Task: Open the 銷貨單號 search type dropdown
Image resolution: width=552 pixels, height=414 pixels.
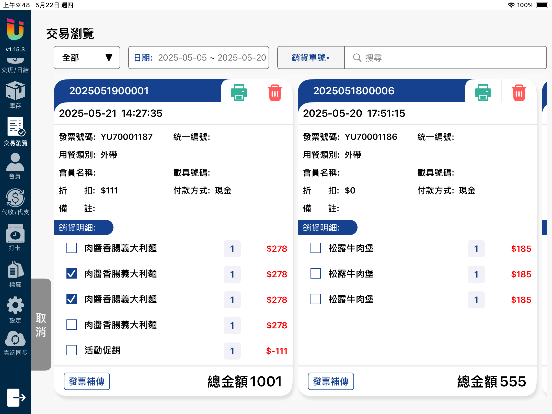Action: pyautogui.click(x=311, y=57)
